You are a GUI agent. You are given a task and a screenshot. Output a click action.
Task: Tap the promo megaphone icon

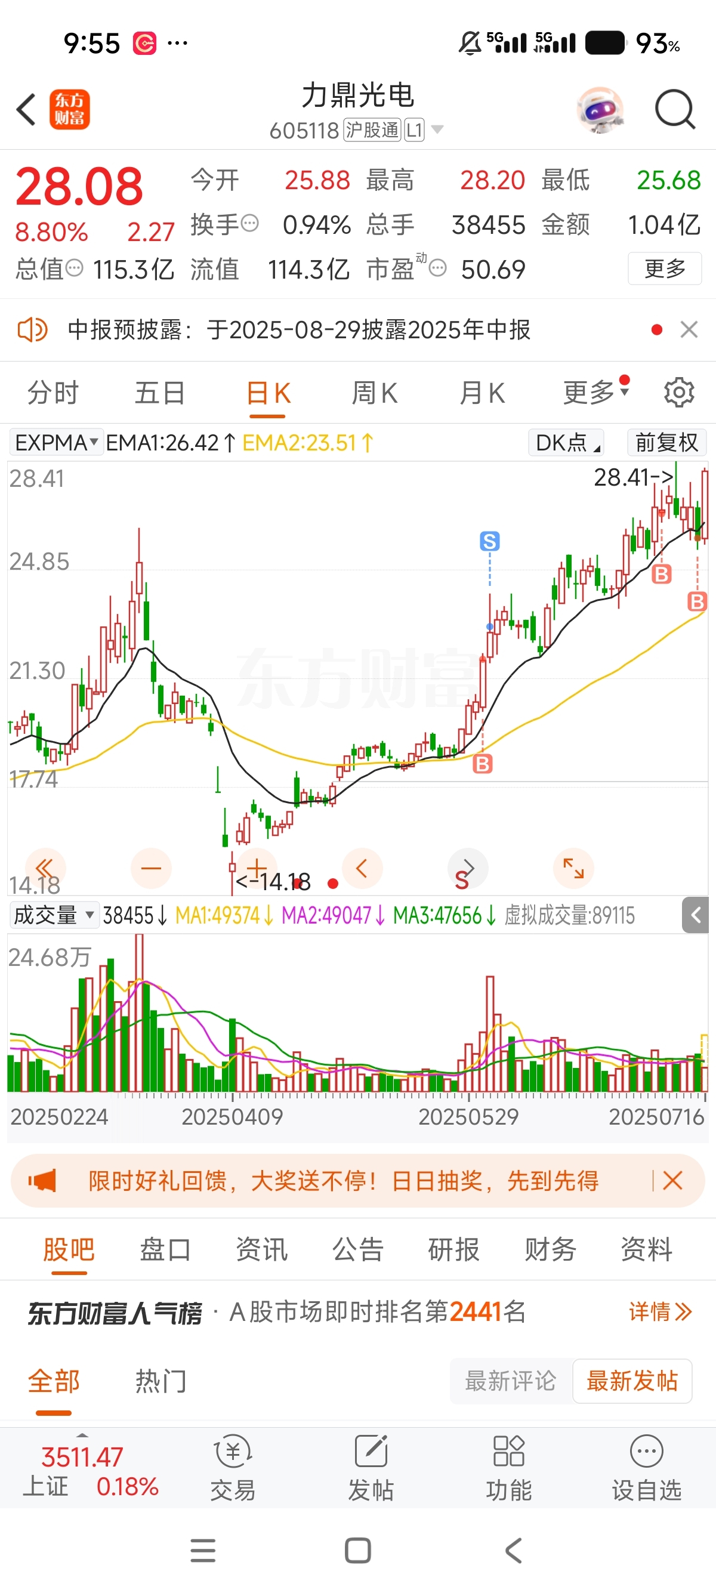pyautogui.click(x=42, y=1181)
